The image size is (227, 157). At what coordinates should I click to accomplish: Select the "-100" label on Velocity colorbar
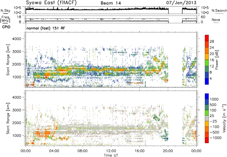click(x=215, y=127)
